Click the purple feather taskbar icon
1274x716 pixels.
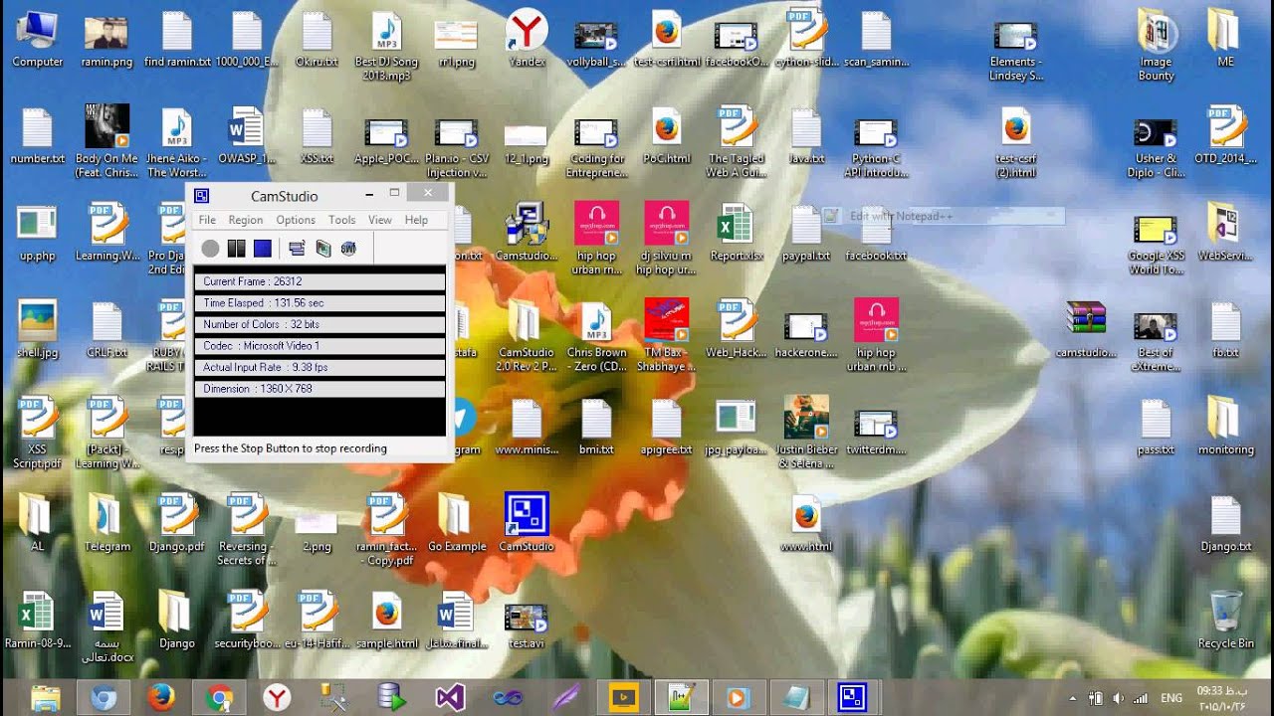565,698
